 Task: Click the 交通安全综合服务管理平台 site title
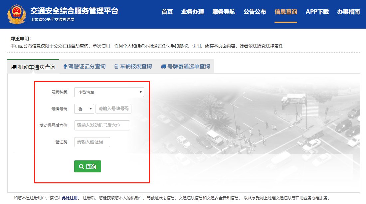pyautogui.click(x=74, y=11)
